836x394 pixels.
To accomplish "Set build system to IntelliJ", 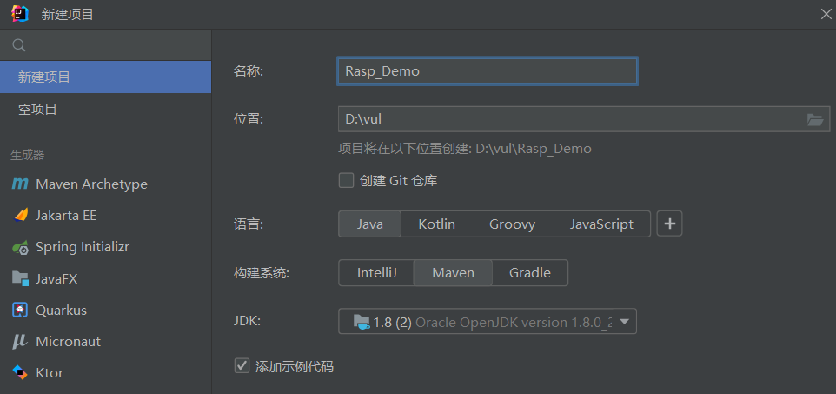I will point(376,273).
